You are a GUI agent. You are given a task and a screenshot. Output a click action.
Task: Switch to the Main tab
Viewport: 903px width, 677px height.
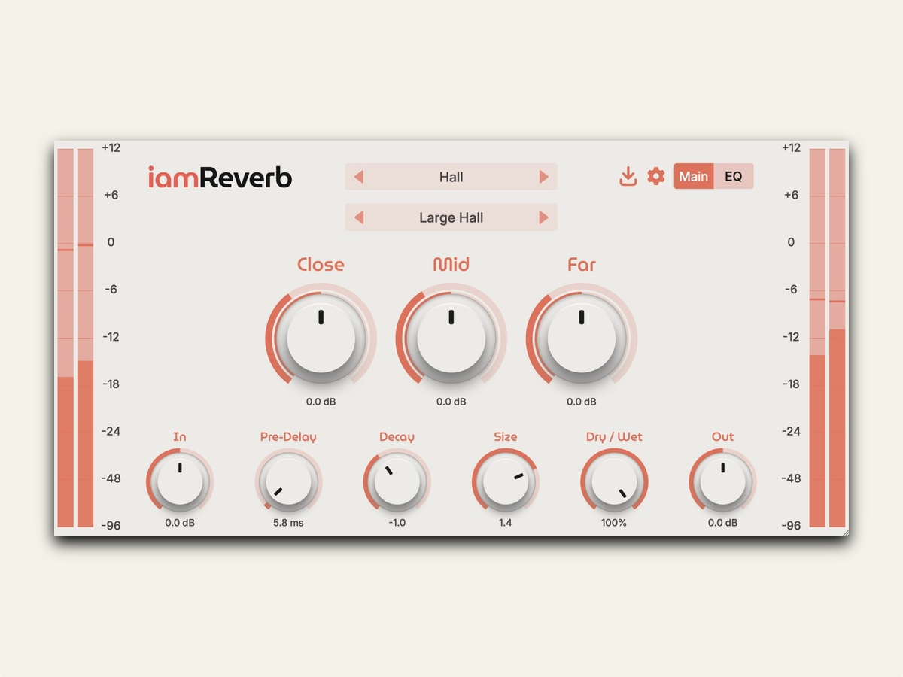coord(694,177)
